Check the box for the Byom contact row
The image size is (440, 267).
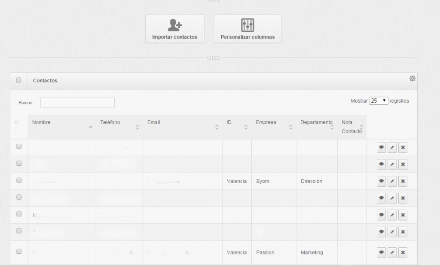coord(19,180)
